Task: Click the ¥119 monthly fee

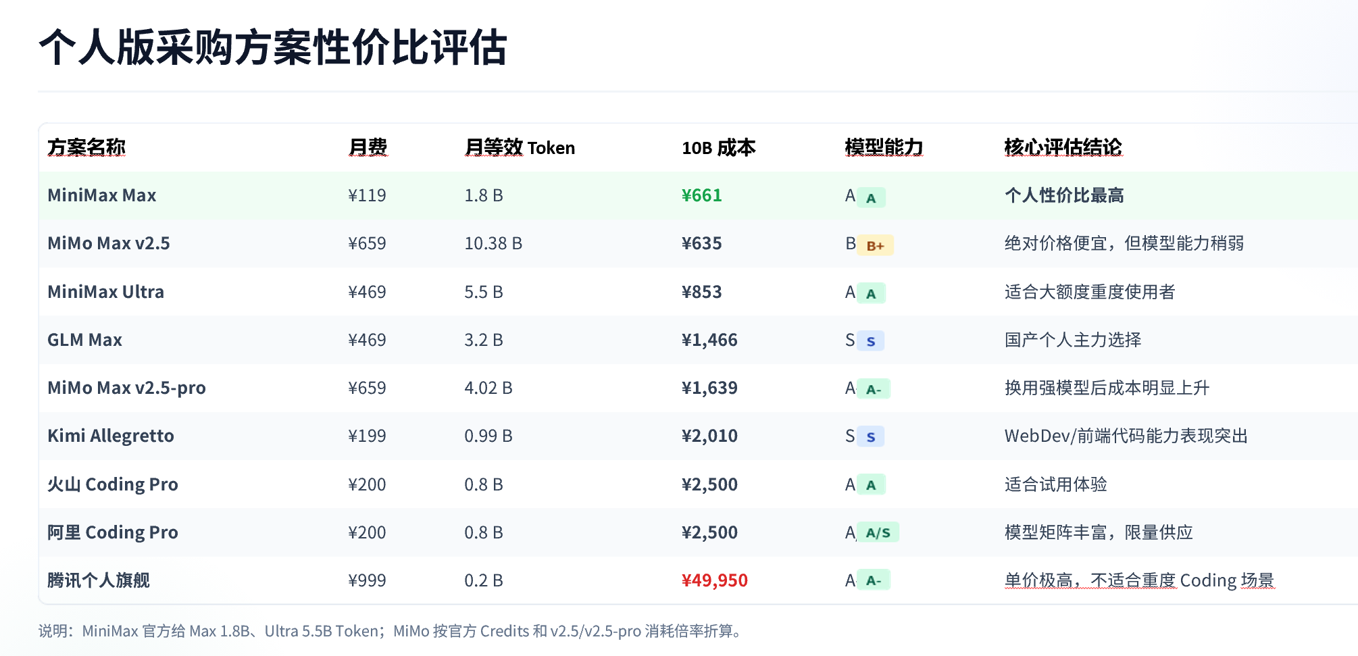Action: [368, 195]
